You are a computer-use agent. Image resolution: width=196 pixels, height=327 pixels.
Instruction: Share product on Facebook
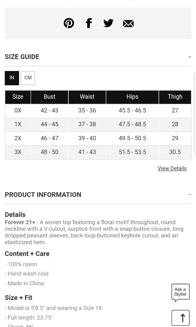(x=89, y=23)
